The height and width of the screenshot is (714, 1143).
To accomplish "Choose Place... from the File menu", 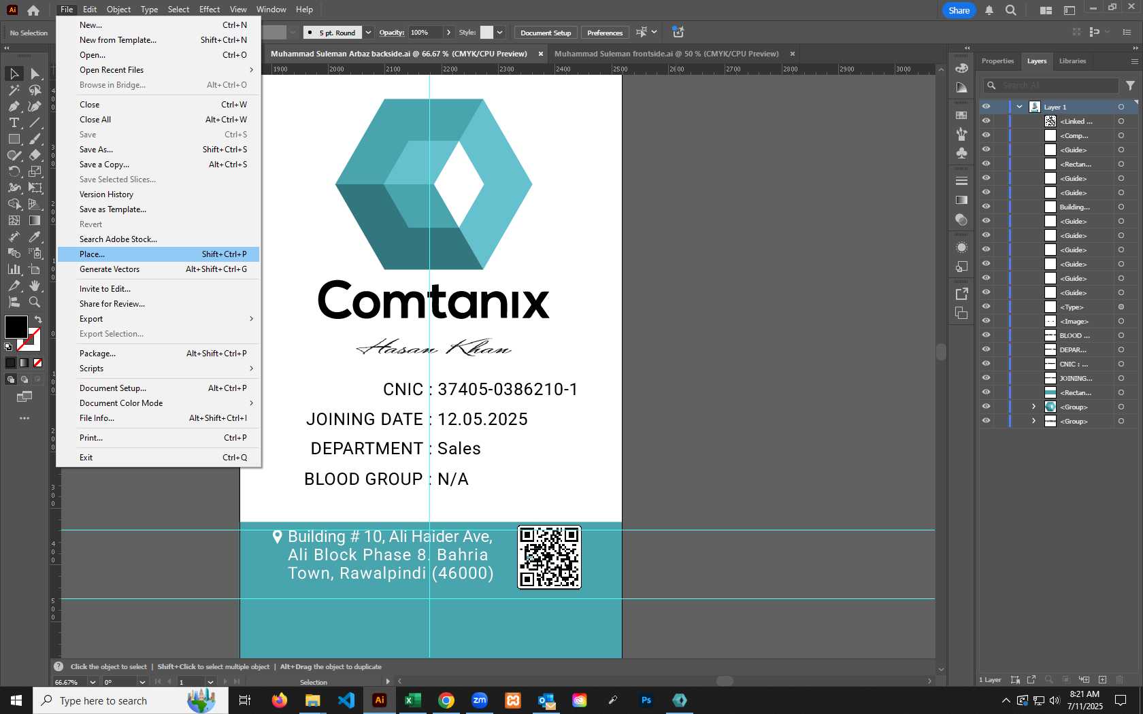I will point(158,254).
